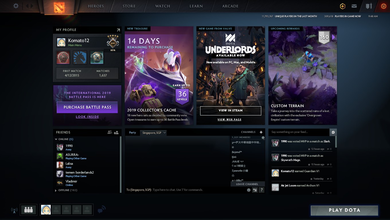Select friend Vladimir in friends list
Image resolution: width=390 pixels, height=220 pixels.
pos(87,183)
